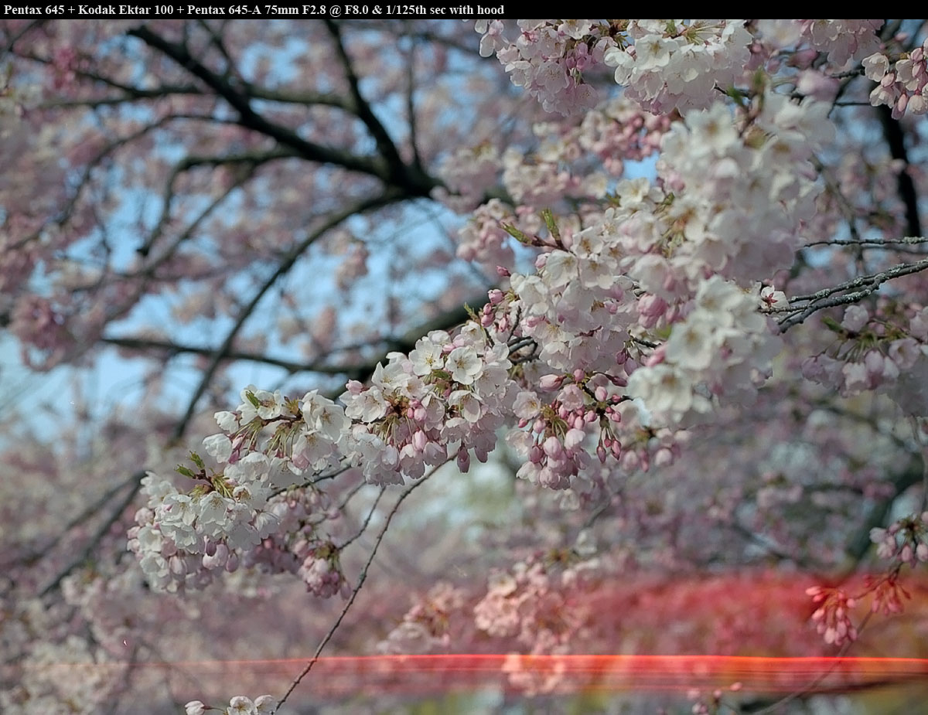Click the blossoms at the bottom edge

click(x=232, y=705)
